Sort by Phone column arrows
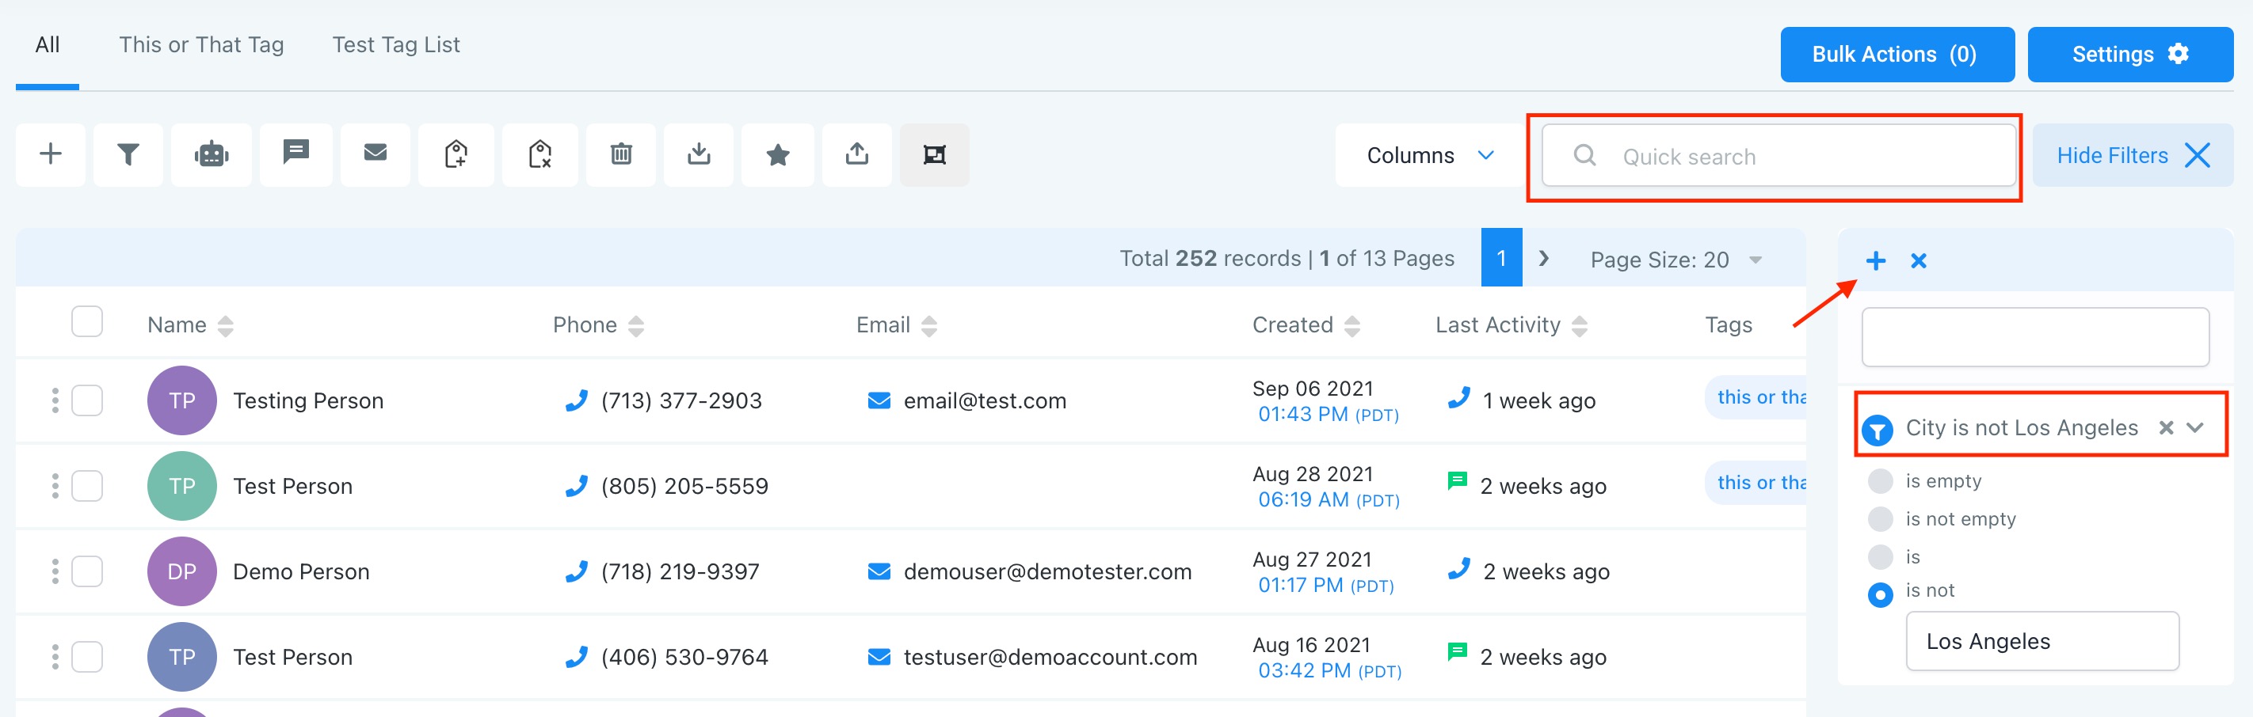 click(636, 326)
